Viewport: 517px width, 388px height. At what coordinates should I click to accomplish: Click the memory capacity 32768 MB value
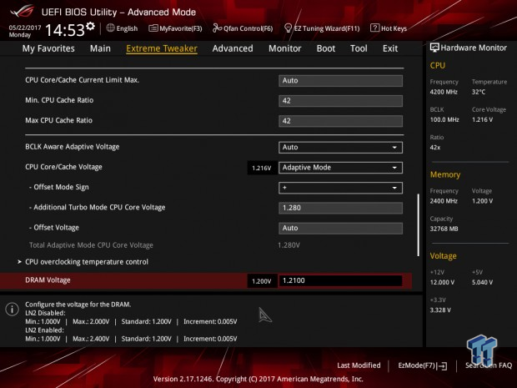coord(444,229)
